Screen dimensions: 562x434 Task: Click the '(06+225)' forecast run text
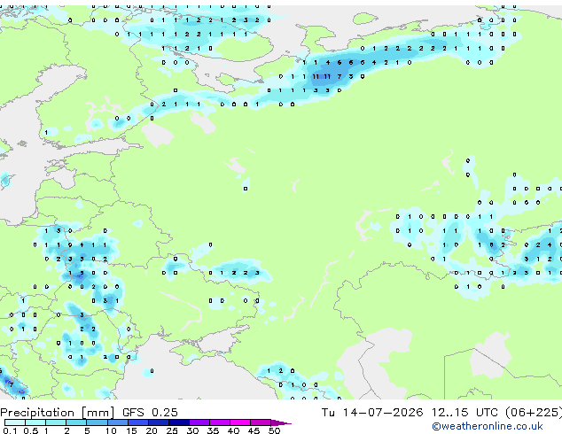pos(534,413)
